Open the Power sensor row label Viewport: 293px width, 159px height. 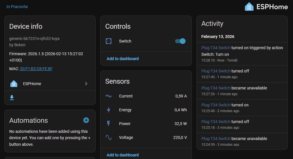point(125,124)
